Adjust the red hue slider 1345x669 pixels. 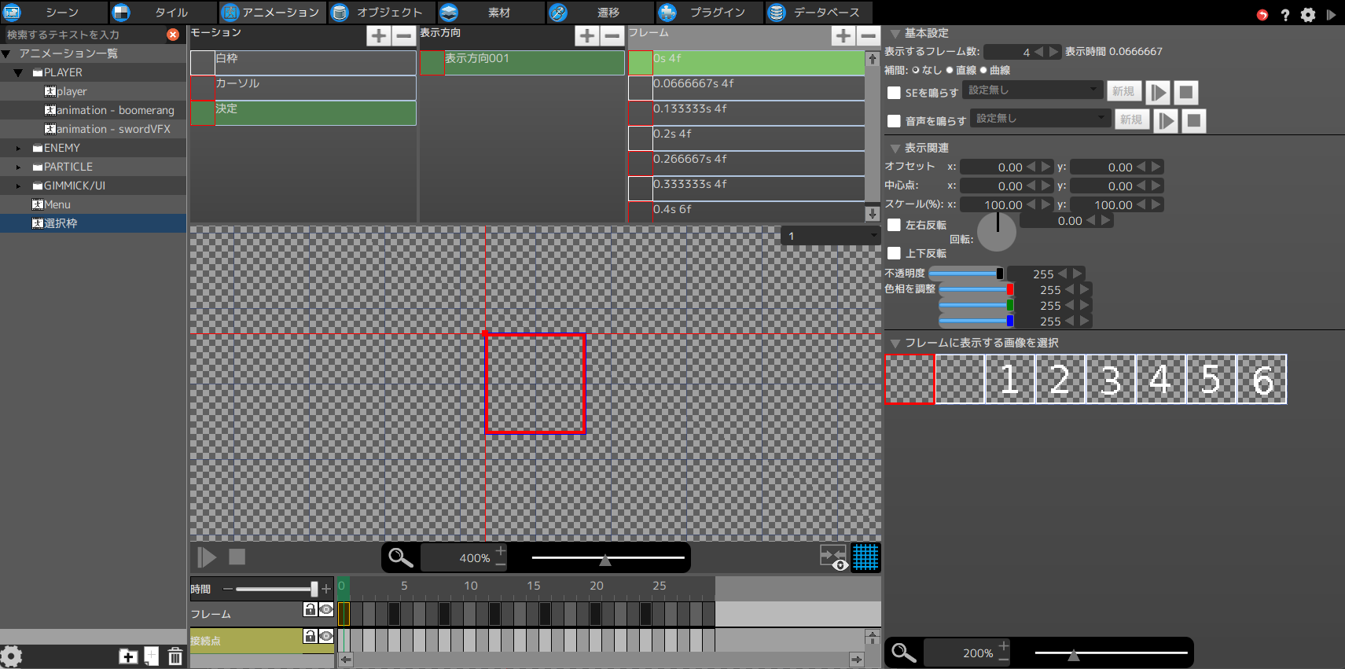[977, 289]
